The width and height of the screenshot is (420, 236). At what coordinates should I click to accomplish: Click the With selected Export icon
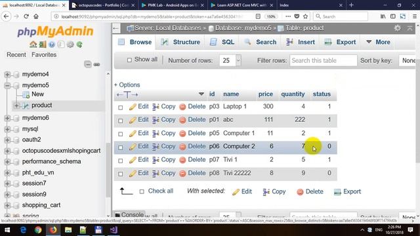pos(337,191)
